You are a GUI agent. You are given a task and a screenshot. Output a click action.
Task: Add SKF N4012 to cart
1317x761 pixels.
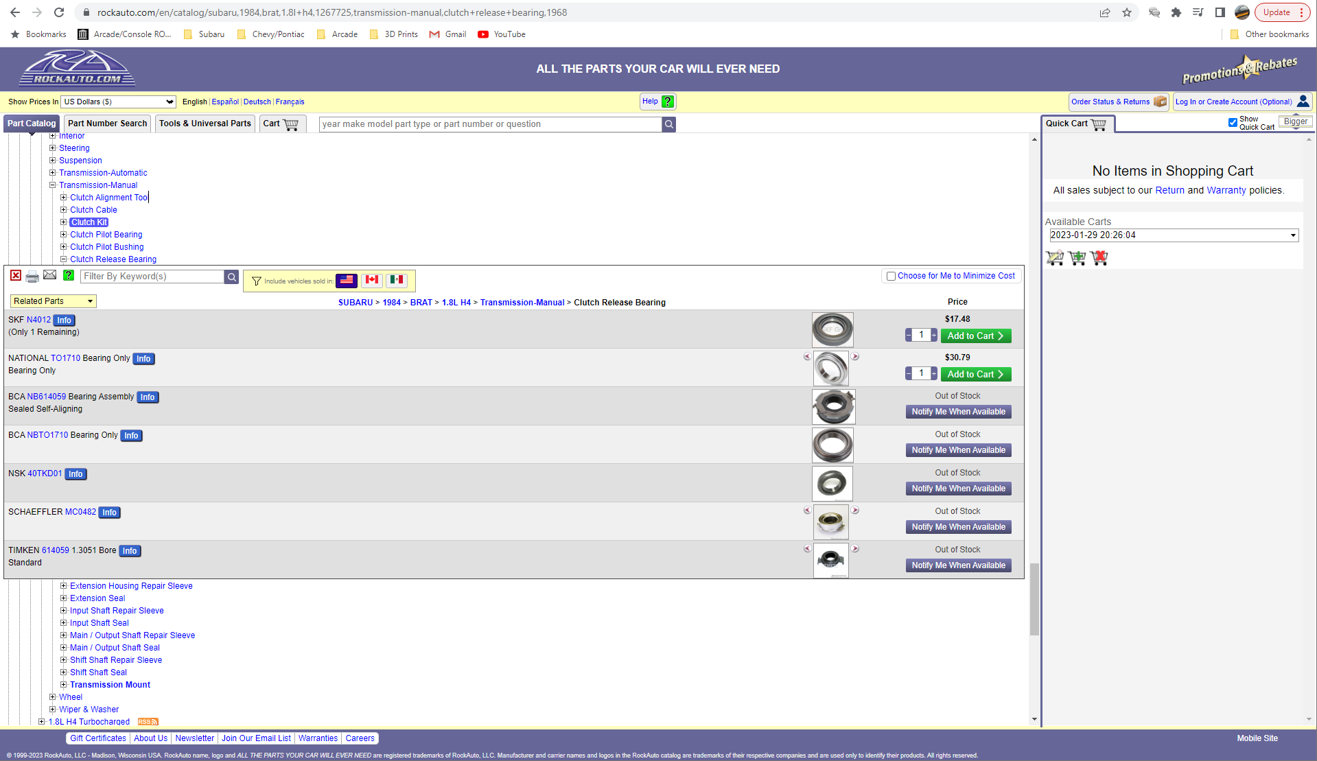coord(976,336)
